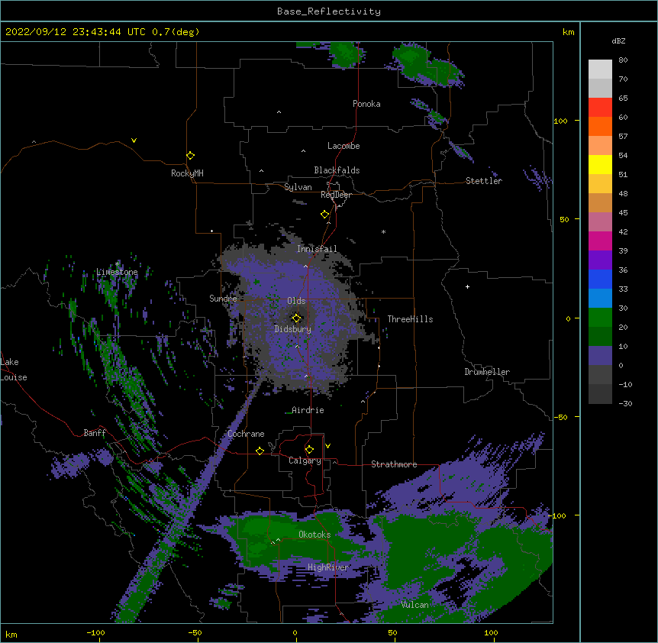This screenshot has width=658, height=643.
Task: Select the red 60–65 dBZ legend color
Action: [600, 108]
